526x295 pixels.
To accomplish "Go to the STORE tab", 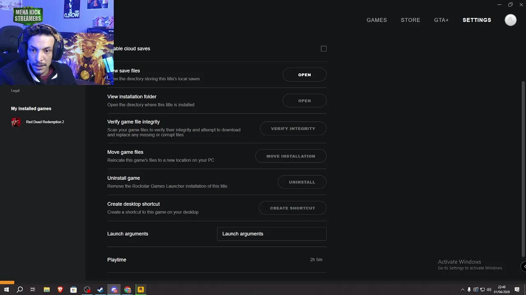I will (411, 20).
